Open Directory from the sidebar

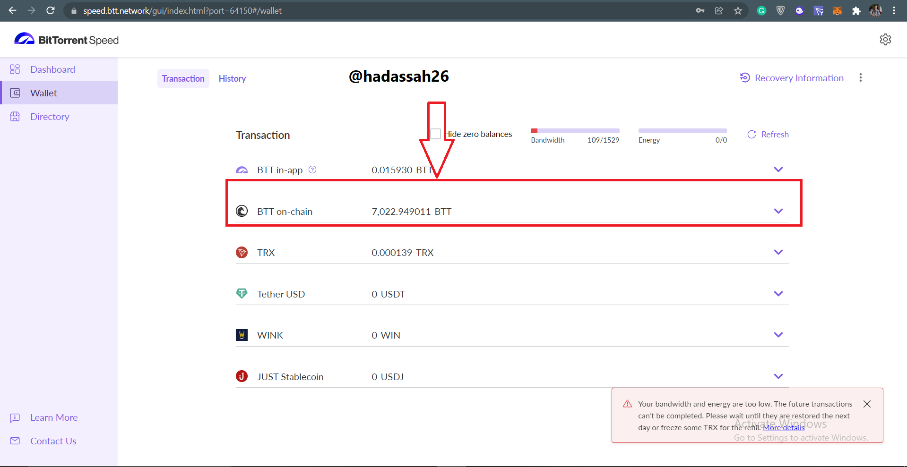point(59,117)
